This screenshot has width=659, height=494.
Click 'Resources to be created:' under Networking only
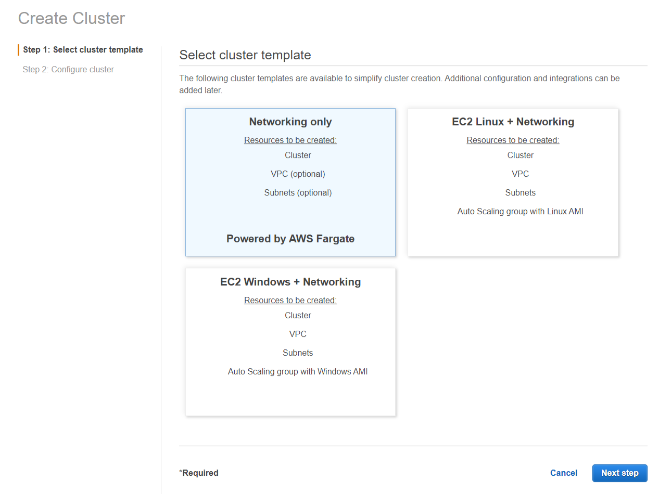click(x=290, y=140)
